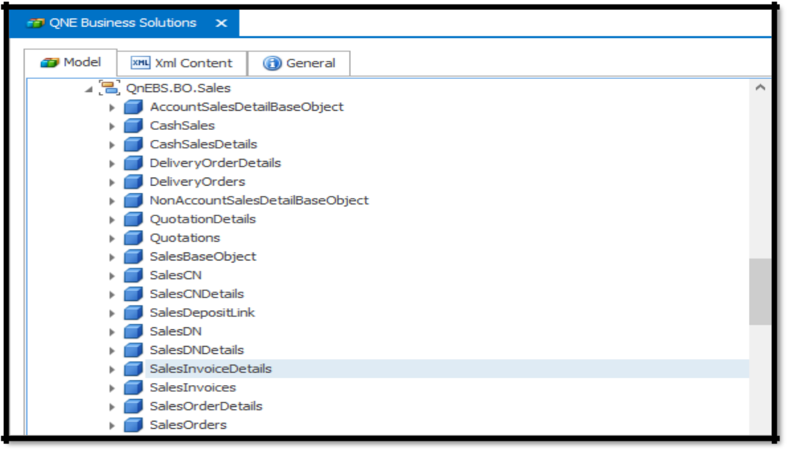This screenshot has height=452, width=788.
Task: Open the General tab
Action: [299, 63]
